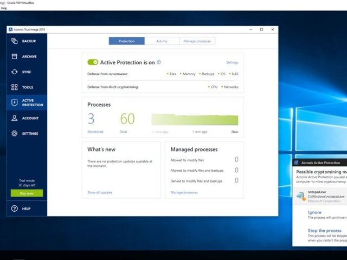Click the green Buy now button
Screen dimensions: 347x260
(27, 193)
